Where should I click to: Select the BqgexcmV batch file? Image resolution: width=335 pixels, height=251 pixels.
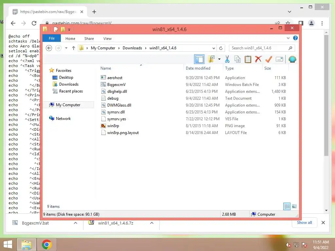tap(116, 85)
